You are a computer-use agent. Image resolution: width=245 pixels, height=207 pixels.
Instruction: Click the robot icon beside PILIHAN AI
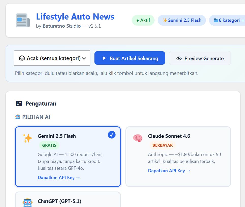(x=18, y=117)
